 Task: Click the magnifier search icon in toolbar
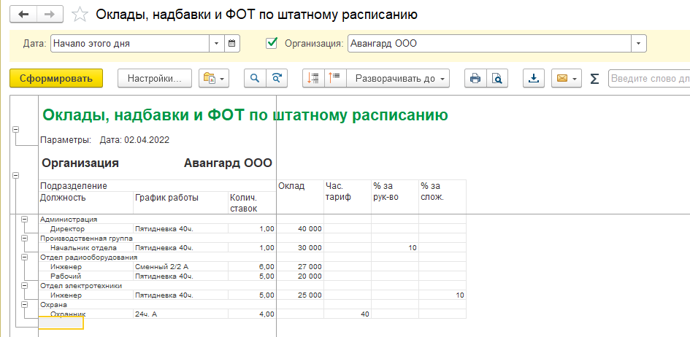pos(254,78)
